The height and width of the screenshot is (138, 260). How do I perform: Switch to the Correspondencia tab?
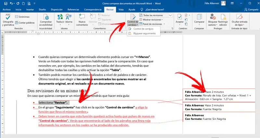[93, 10]
